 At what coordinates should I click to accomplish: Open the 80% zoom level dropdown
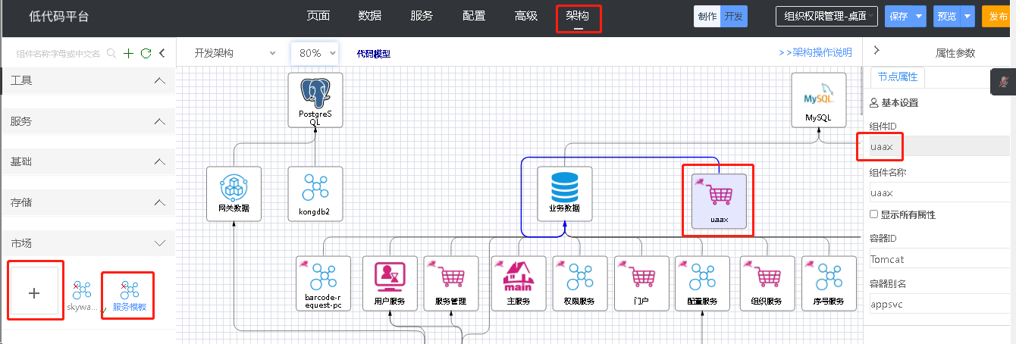coord(314,53)
